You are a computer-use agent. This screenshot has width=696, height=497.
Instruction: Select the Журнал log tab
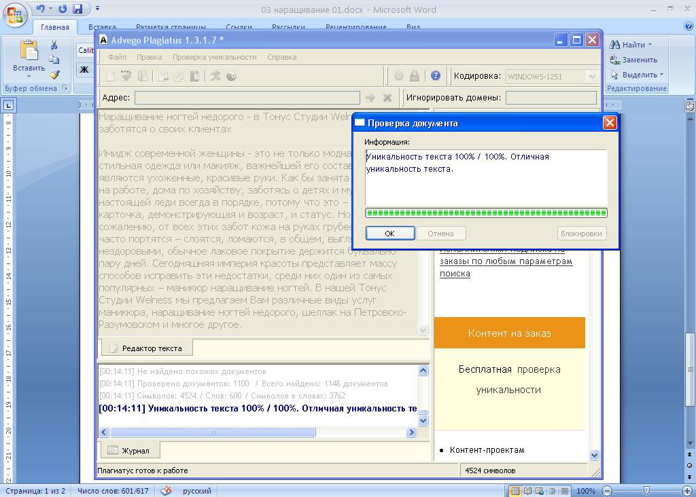point(129,450)
